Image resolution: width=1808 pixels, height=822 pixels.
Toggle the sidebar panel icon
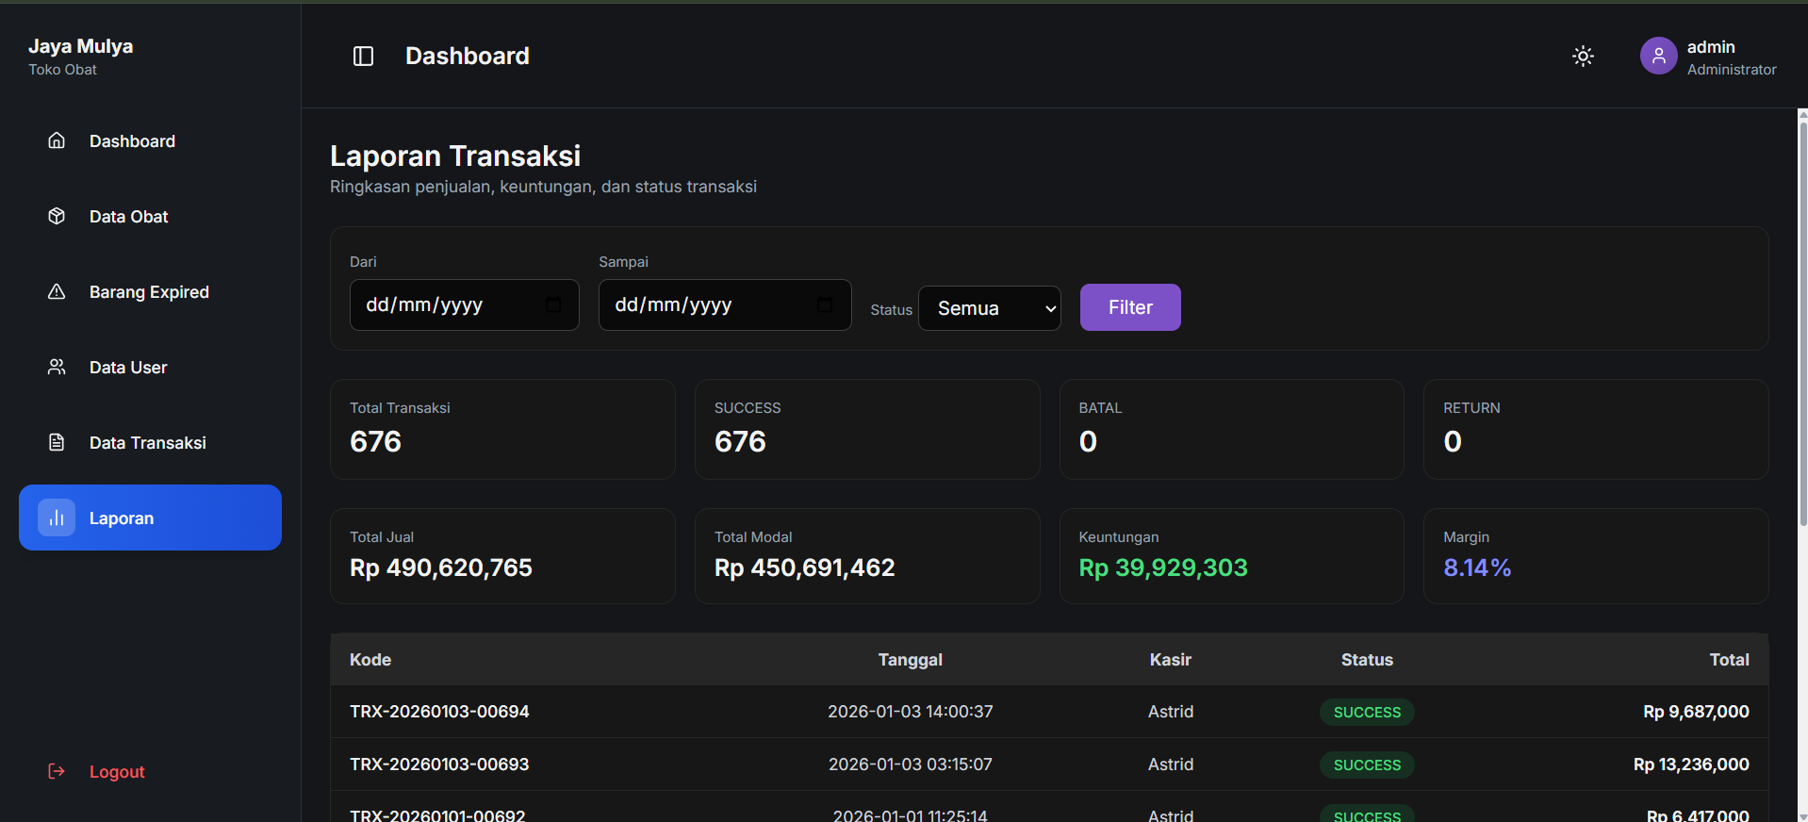point(363,57)
